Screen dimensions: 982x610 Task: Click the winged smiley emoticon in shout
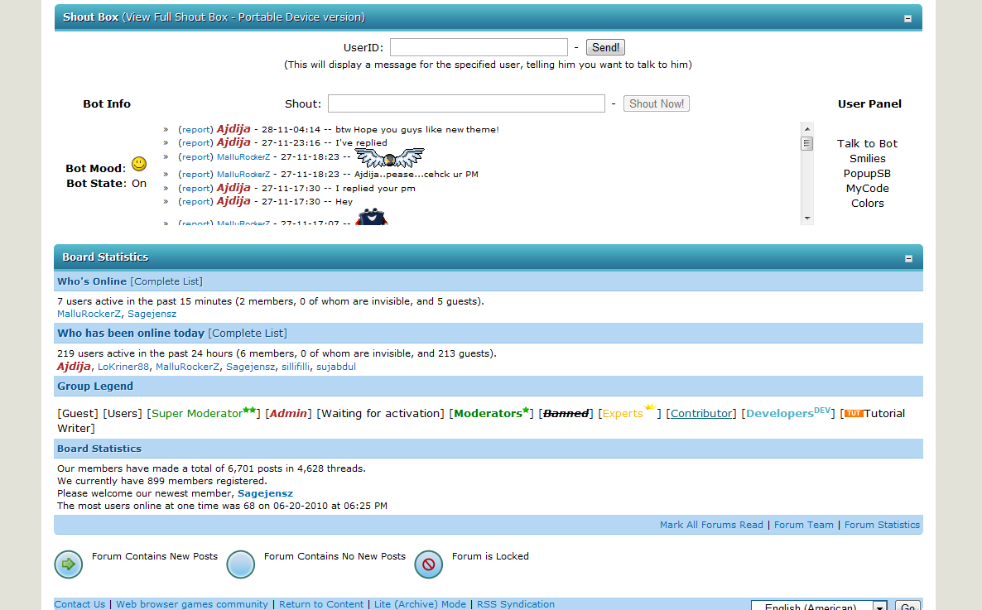[x=389, y=156]
